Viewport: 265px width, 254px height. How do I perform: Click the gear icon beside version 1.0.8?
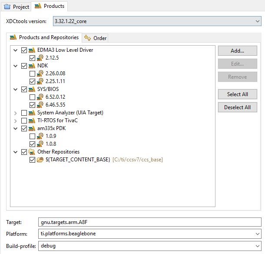coord(40,144)
